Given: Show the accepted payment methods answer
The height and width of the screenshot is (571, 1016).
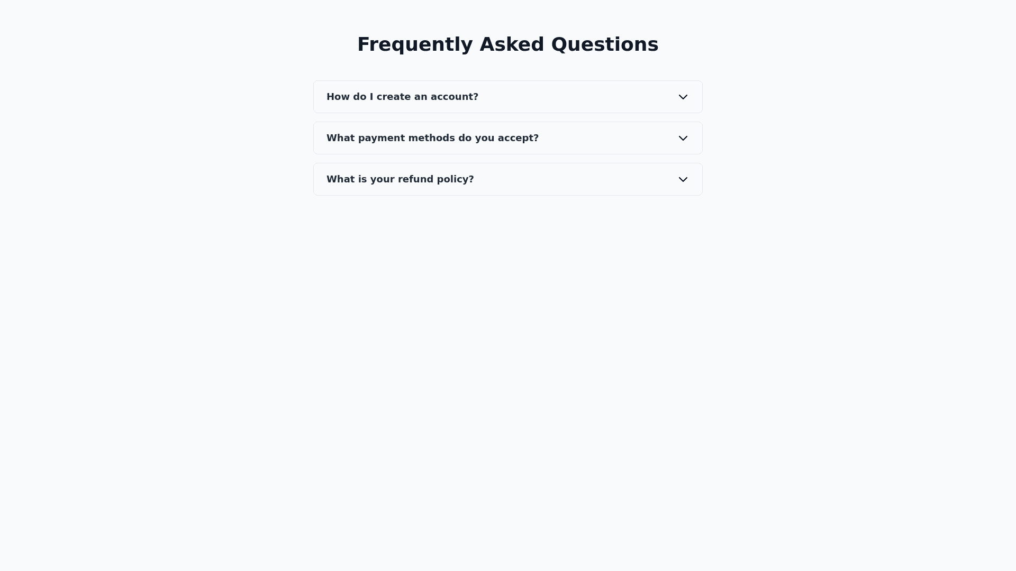Looking at the screenshot, I should 507,138.
